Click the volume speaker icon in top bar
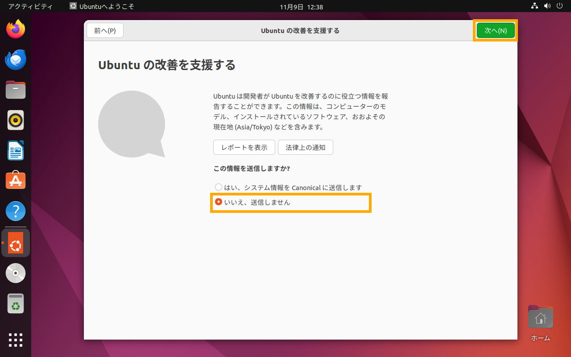571x357 pixels. pos(547,7)
